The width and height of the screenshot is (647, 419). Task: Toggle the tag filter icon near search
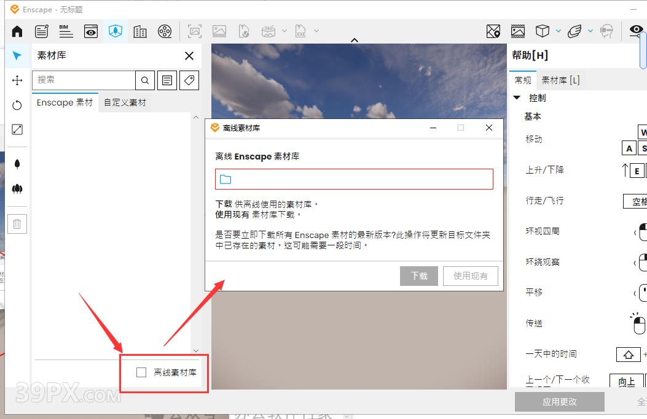[x=189, y=80]
